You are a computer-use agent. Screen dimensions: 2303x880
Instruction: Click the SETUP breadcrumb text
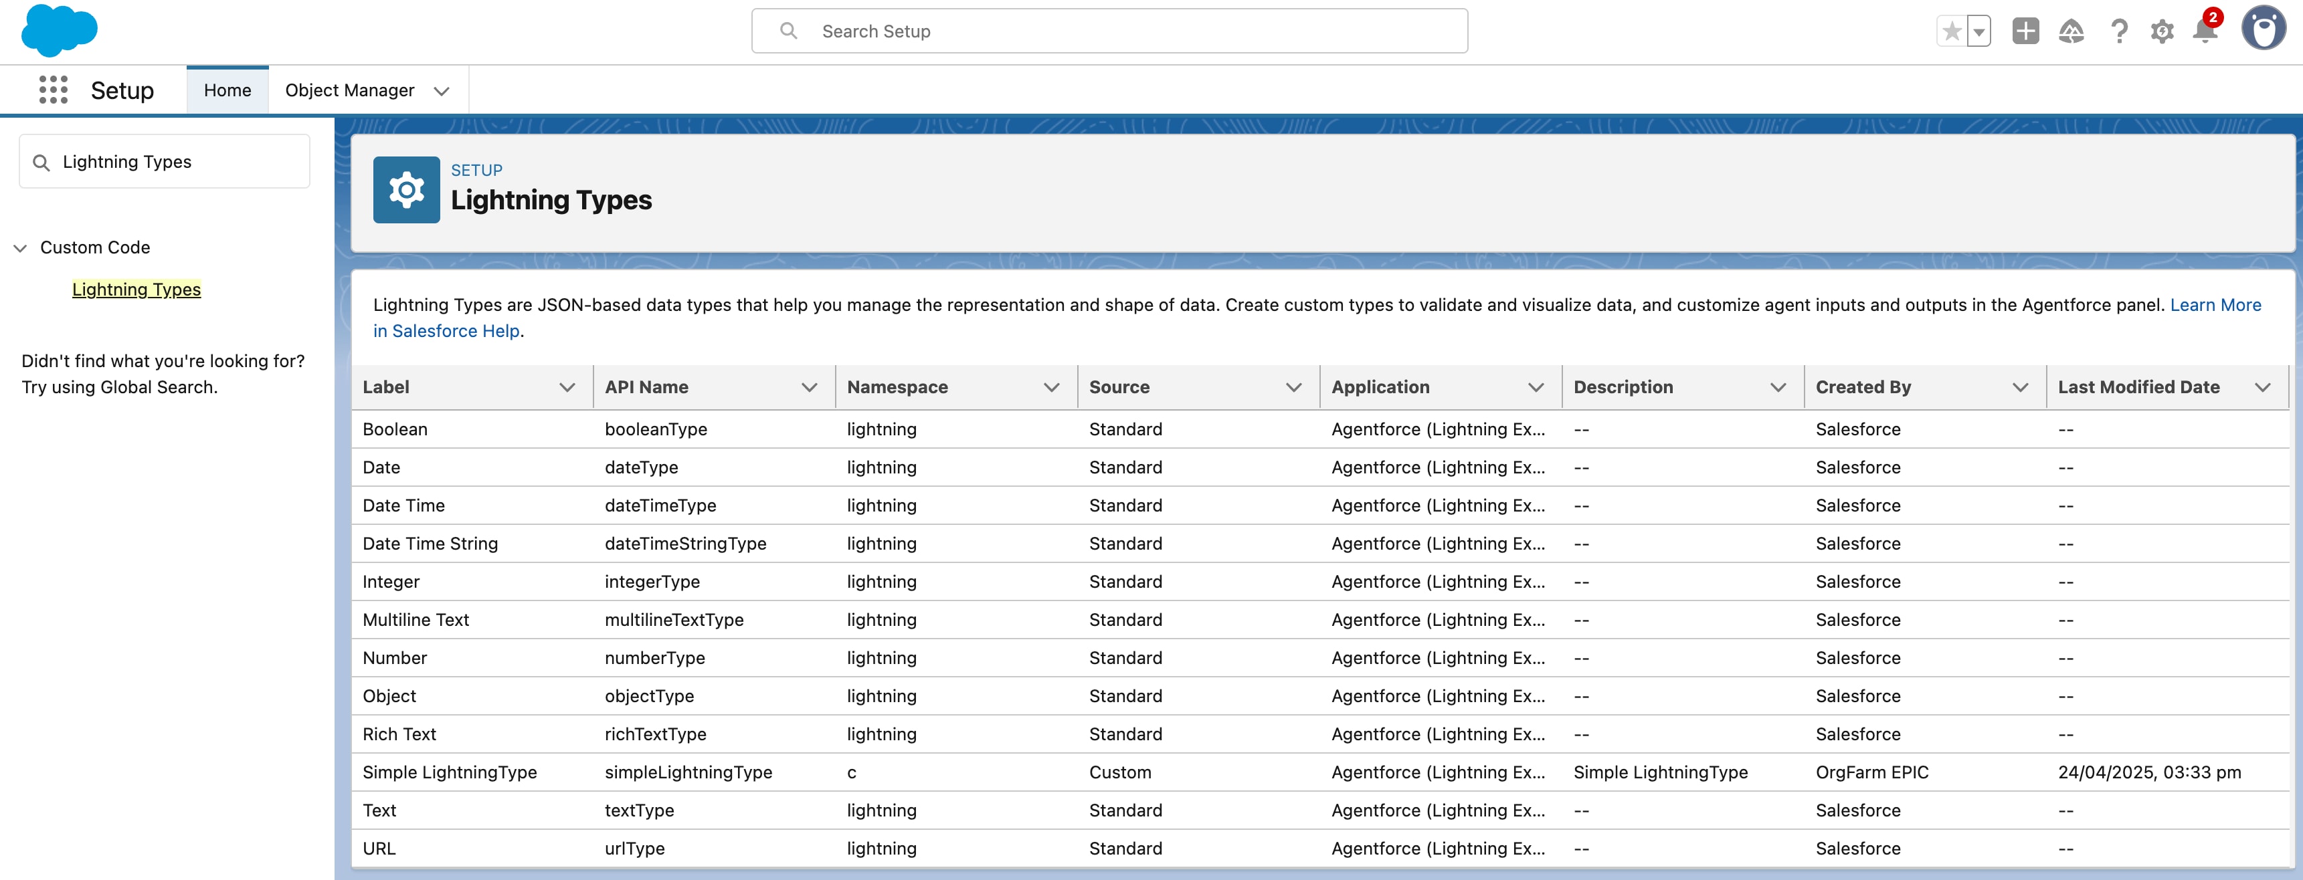[x=476, y=170]
